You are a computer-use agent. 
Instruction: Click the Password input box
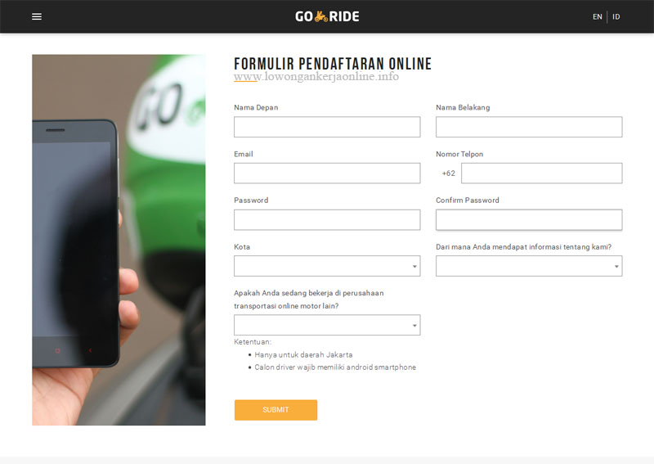(x=327, y=219)
